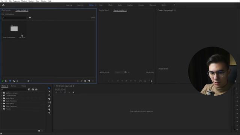Screen dimensions: 240x135
Task: Click Timeline playhead timecode 00;00;00;00
Action: (x=60, y=90)
